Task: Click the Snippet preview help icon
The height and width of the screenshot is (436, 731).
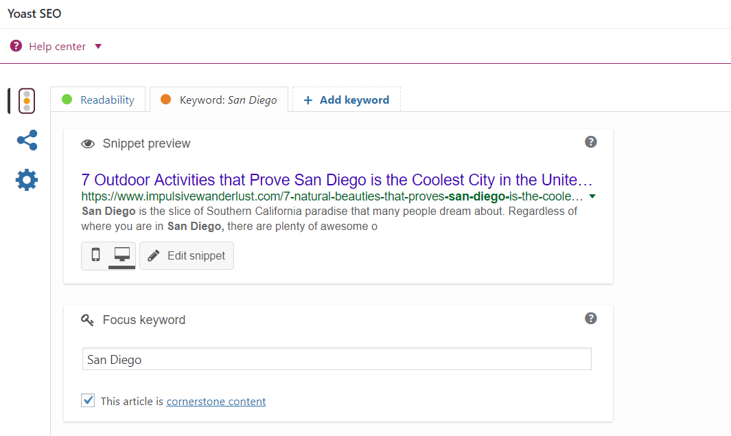Action: [590, 142]
